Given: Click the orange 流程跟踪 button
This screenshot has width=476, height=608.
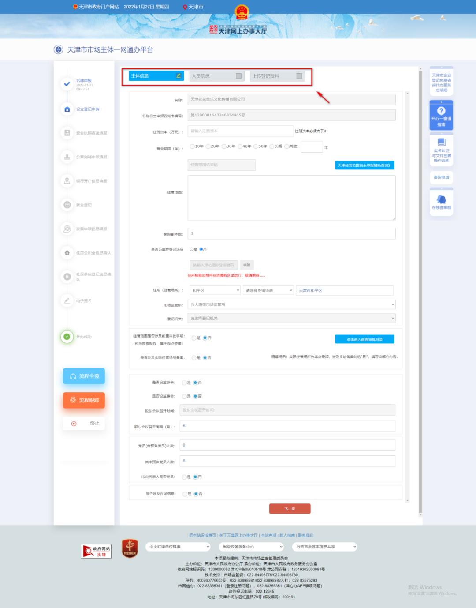Looking at the screenshot, I should (x=84, y=401).
